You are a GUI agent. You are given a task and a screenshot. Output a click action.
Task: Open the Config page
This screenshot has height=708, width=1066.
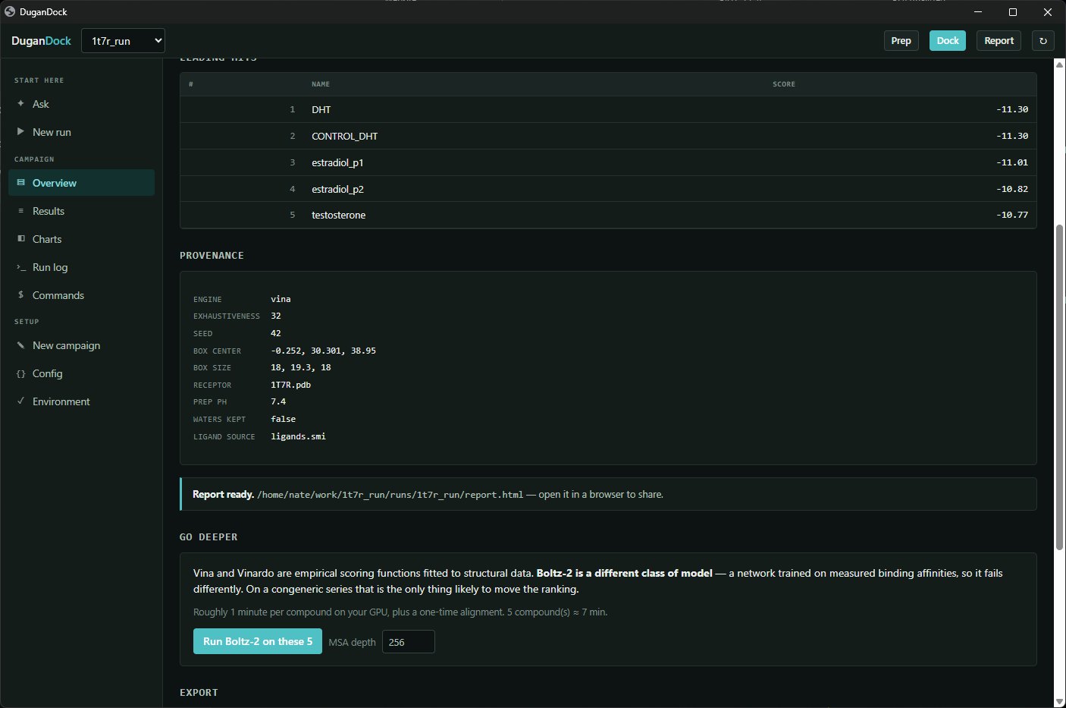pyautogui.click(x=81, y=373)
